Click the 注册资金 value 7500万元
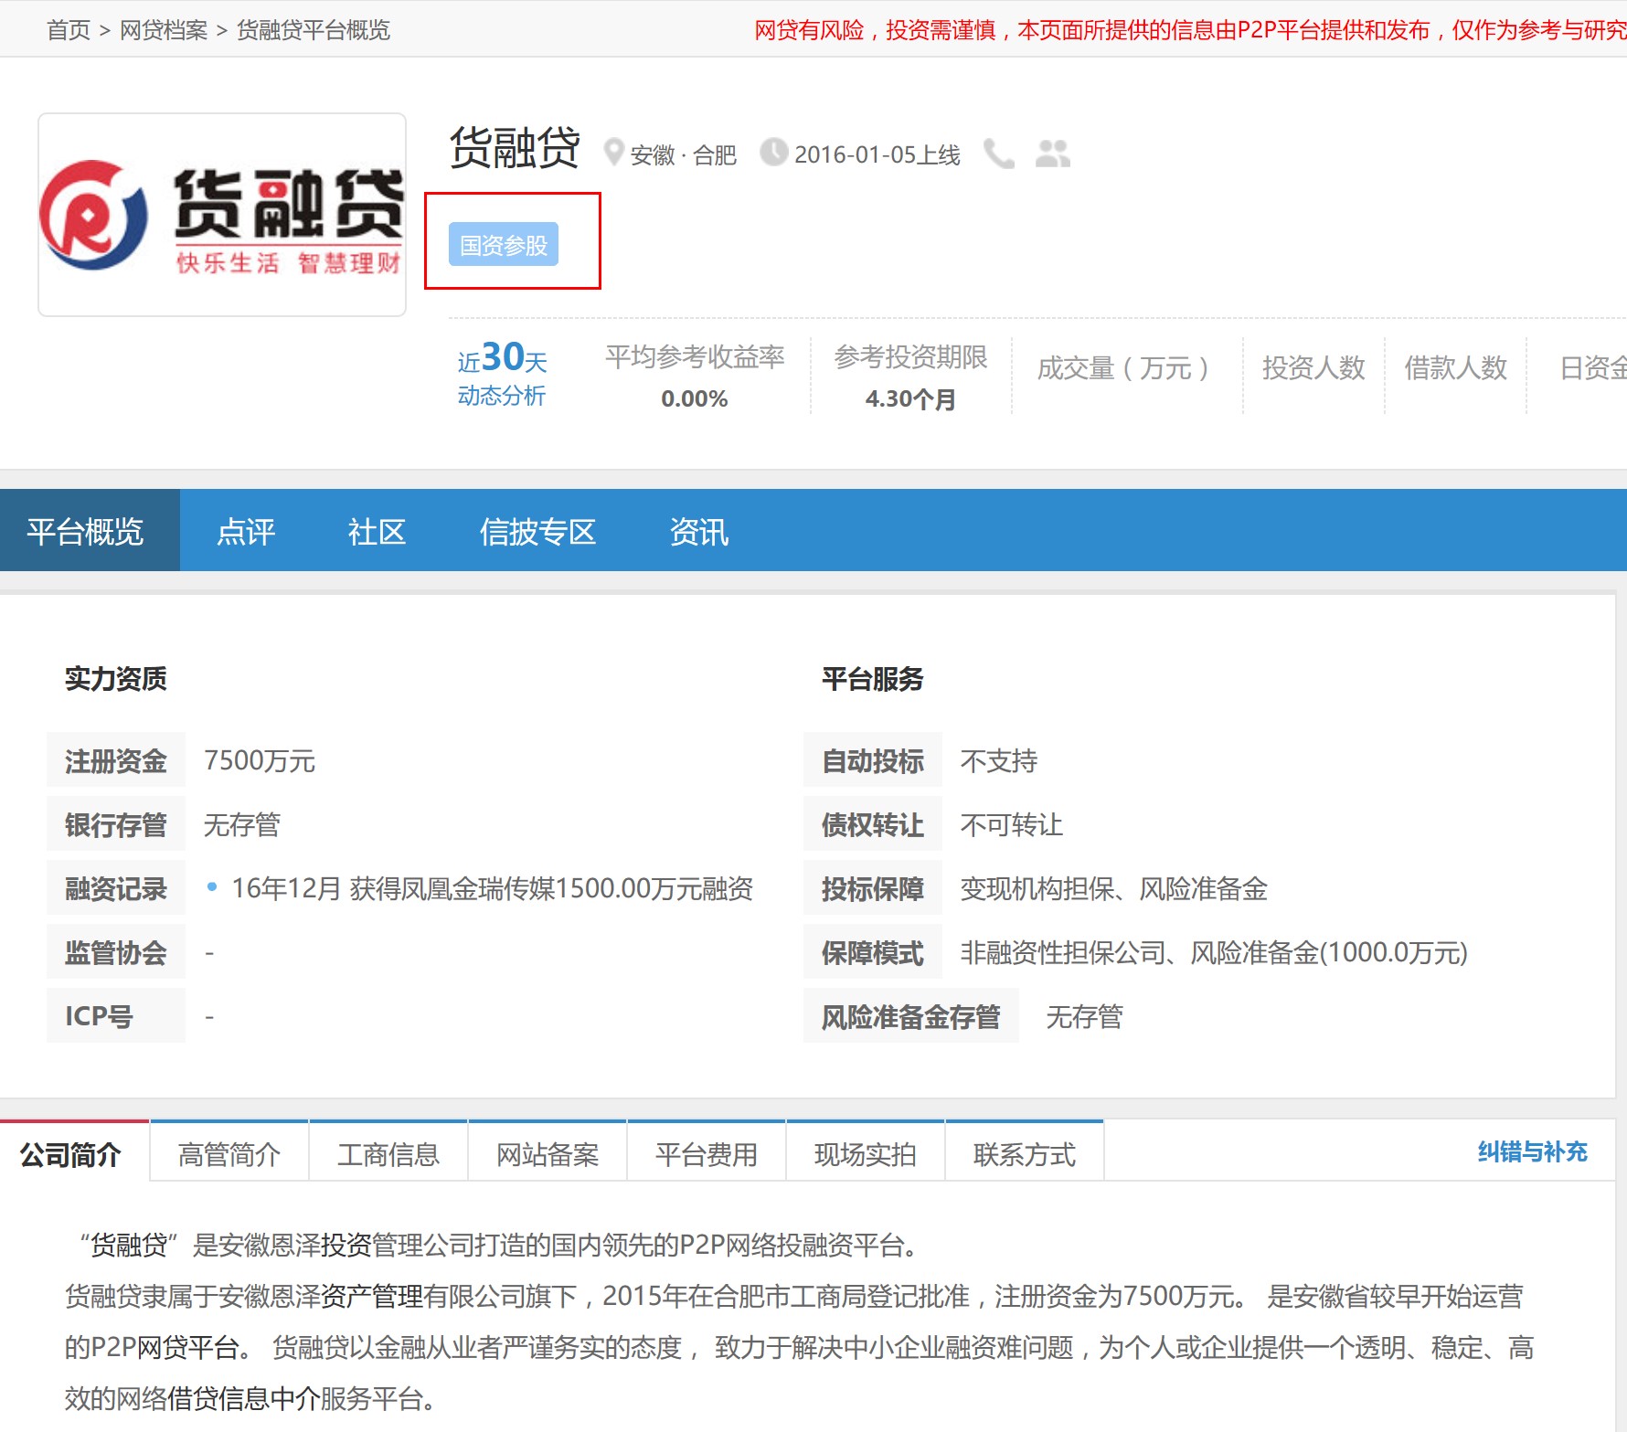Image resolution: width=1627 pixels, height=1432 pixels. (x=260, y=760)
